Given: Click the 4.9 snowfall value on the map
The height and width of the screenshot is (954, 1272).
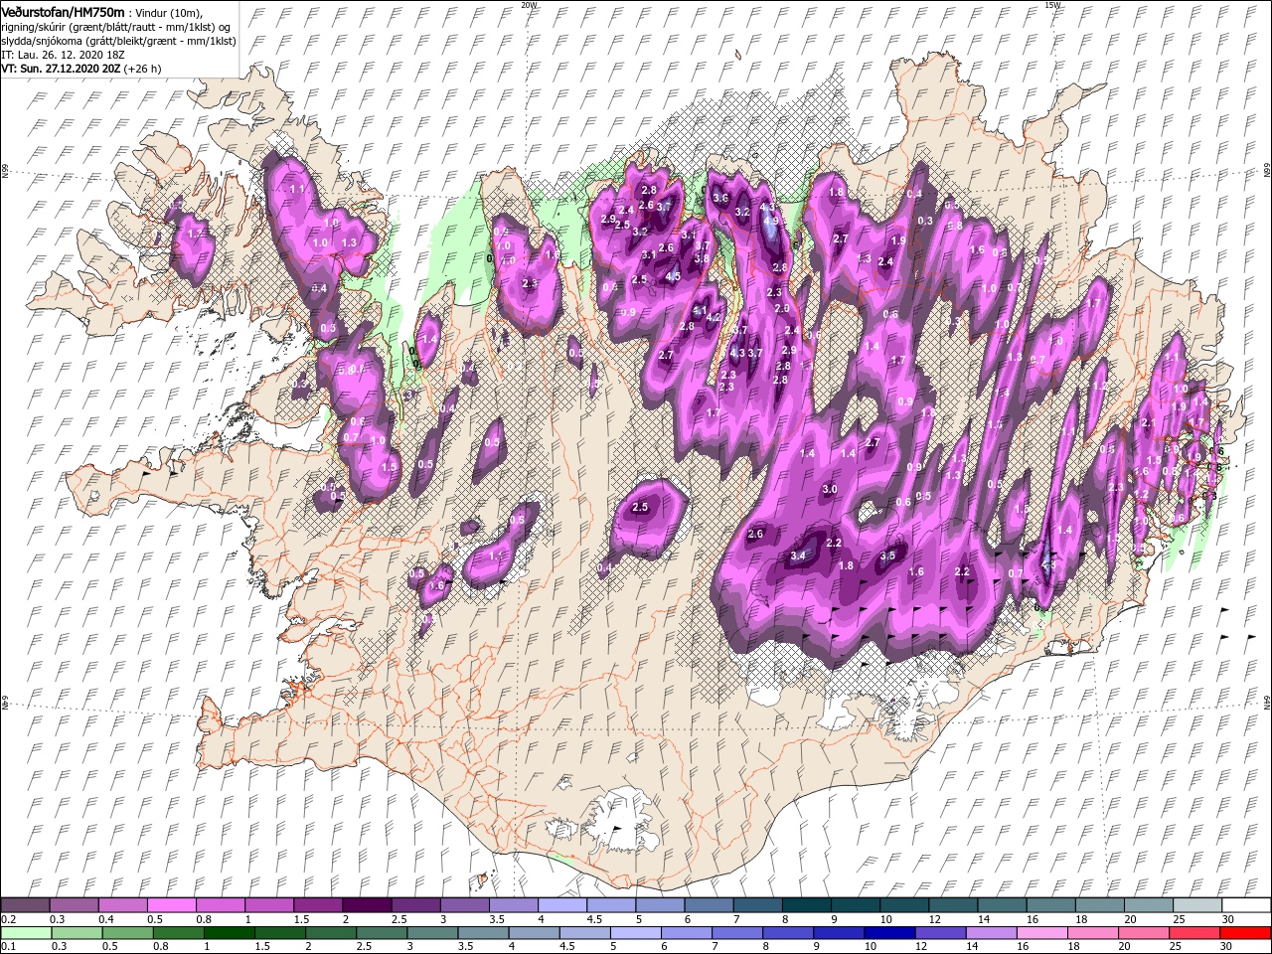Looking at the screenshot, I should pos(770,222).
